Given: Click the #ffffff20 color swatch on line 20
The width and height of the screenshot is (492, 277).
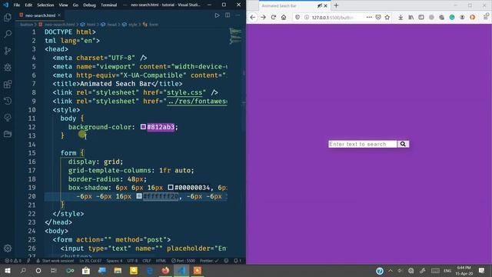Looking at the screenshot, I should pos(139,196).
